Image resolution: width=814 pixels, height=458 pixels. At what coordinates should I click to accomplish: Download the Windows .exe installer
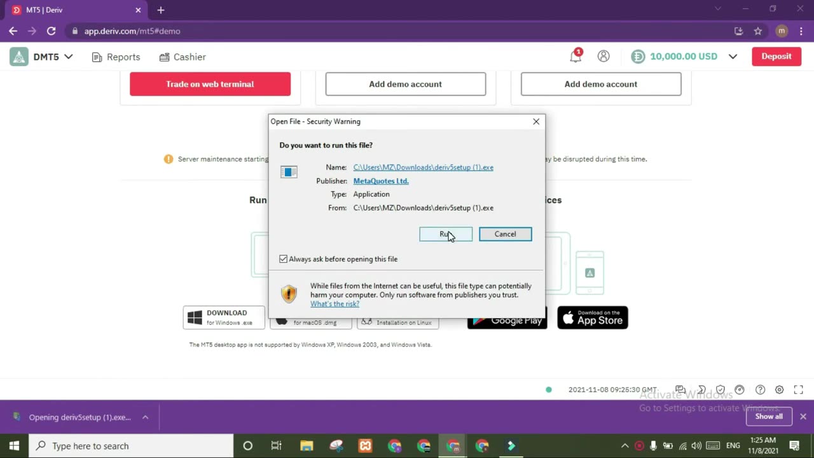pyautogui.click(x=224, y=317)
